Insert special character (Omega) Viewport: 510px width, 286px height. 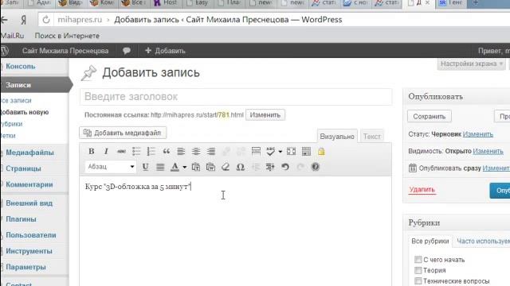[x=241, y=167]
